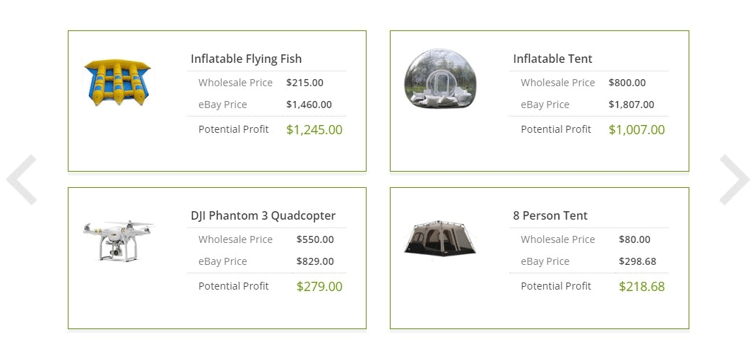This screenshot has height=356, width=755.
Task: Click the 8 Person Tent title
Action: pos(550,215)
